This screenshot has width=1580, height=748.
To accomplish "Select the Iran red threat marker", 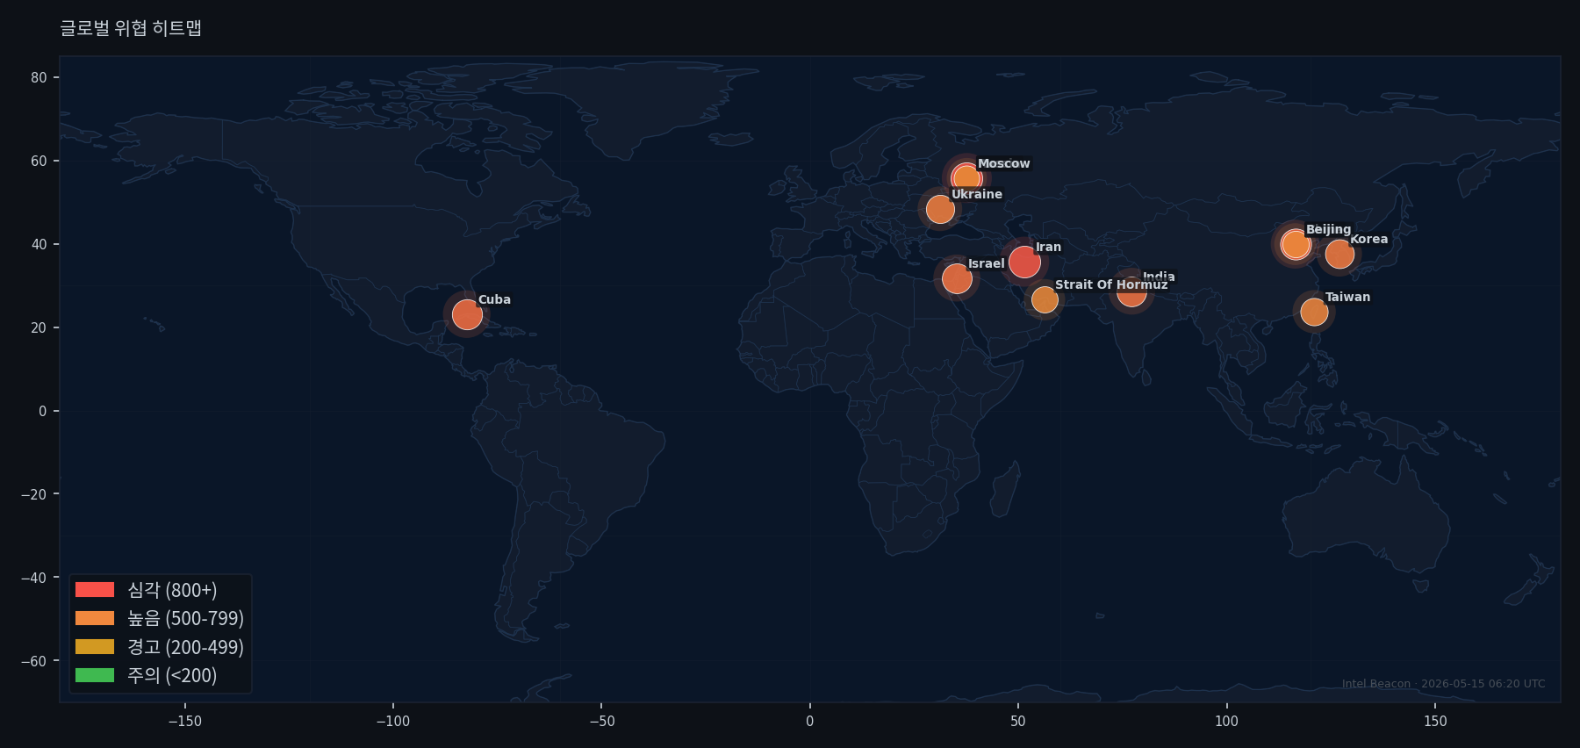I will (1024, 262).
